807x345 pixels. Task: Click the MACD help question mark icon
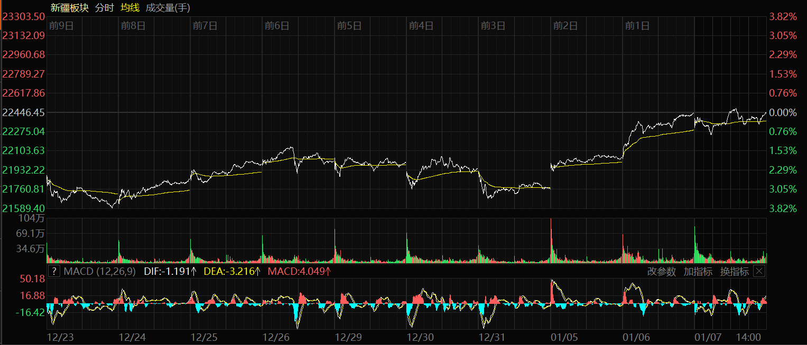54,272
